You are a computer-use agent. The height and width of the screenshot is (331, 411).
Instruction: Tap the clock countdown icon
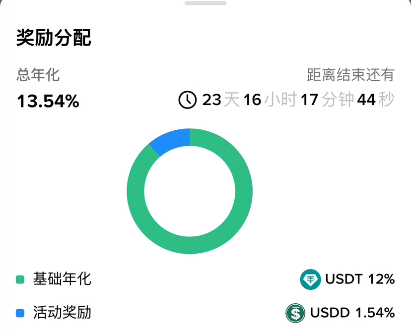[188, 100]
